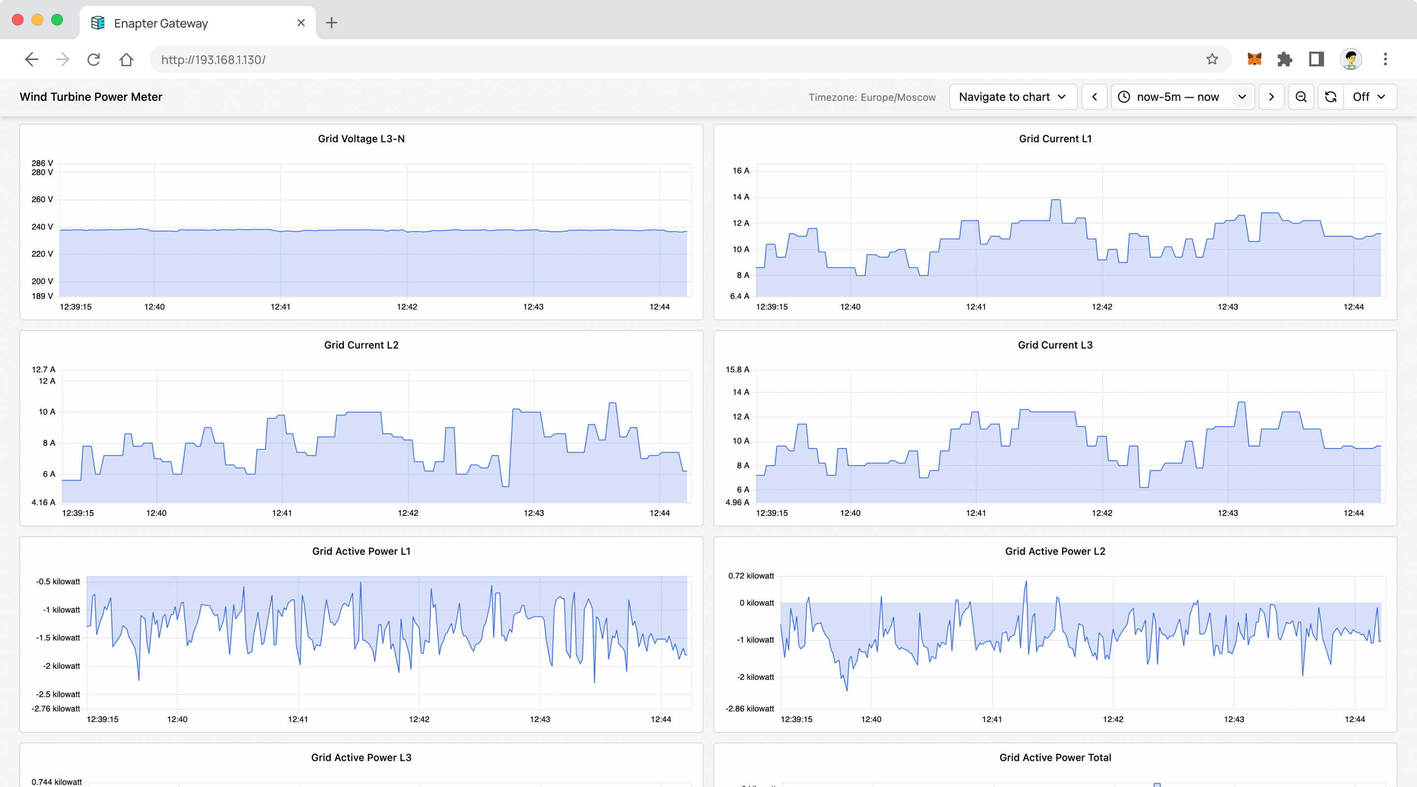Viewport: 1417px width, 787px height.
Task: Reload the page in the browser
Action: [93, 60]
